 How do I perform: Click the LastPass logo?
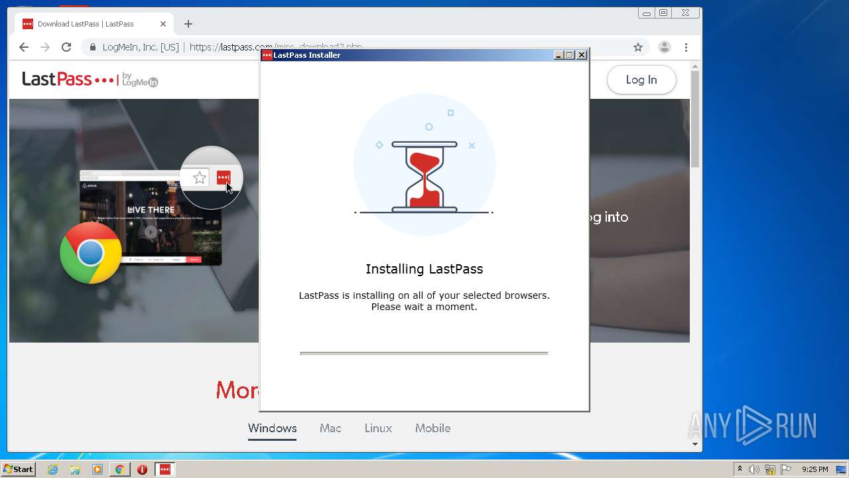click(90, 80)
